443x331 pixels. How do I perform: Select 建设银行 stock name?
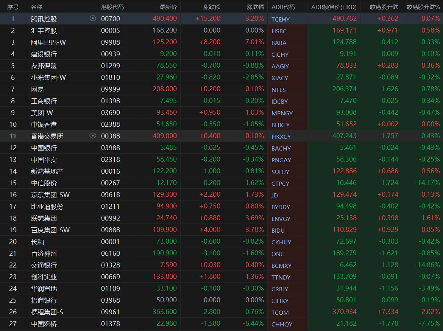tap(44, 54)
